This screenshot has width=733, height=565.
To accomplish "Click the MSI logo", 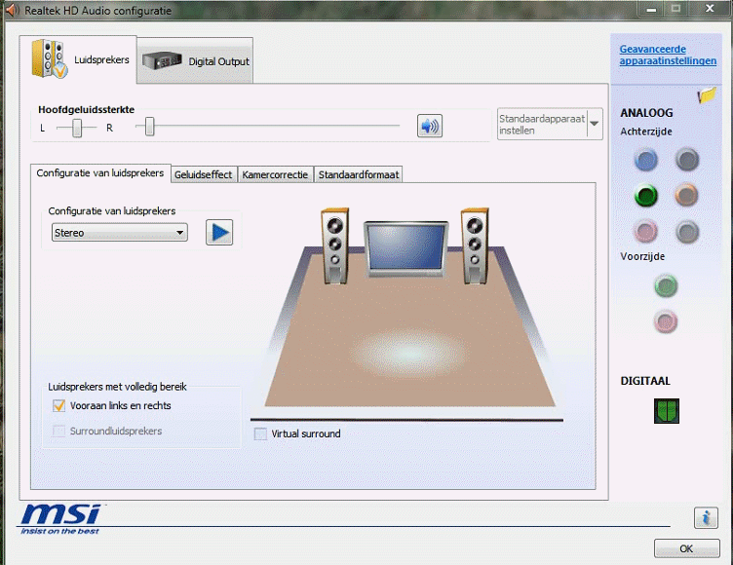I will pos(60,519).
